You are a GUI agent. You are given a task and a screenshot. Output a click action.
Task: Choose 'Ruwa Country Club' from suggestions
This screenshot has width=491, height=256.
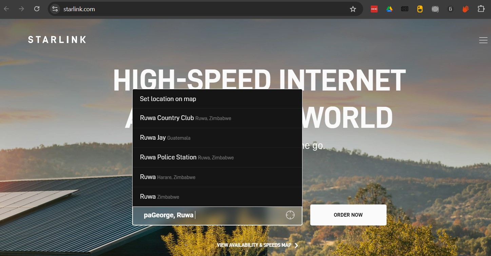click(x=185, y=118)
